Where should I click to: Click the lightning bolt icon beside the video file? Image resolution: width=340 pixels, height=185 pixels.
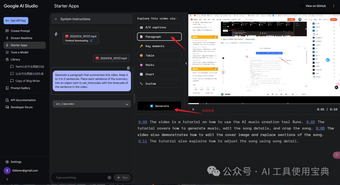(x=56, y=34)
